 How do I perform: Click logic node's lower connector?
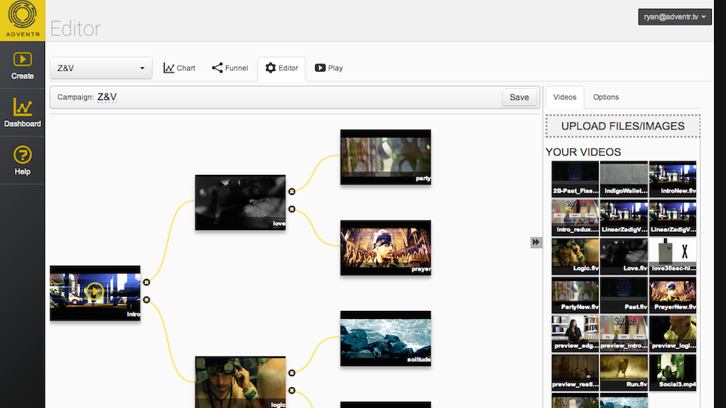(292, 391)
